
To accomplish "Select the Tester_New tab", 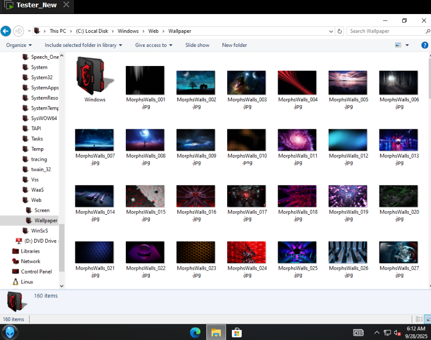I will coord(36,5).
